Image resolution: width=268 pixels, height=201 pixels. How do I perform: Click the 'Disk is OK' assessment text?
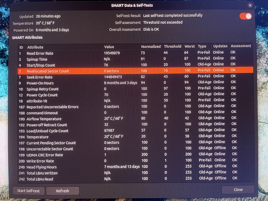[x=151, y=29]
